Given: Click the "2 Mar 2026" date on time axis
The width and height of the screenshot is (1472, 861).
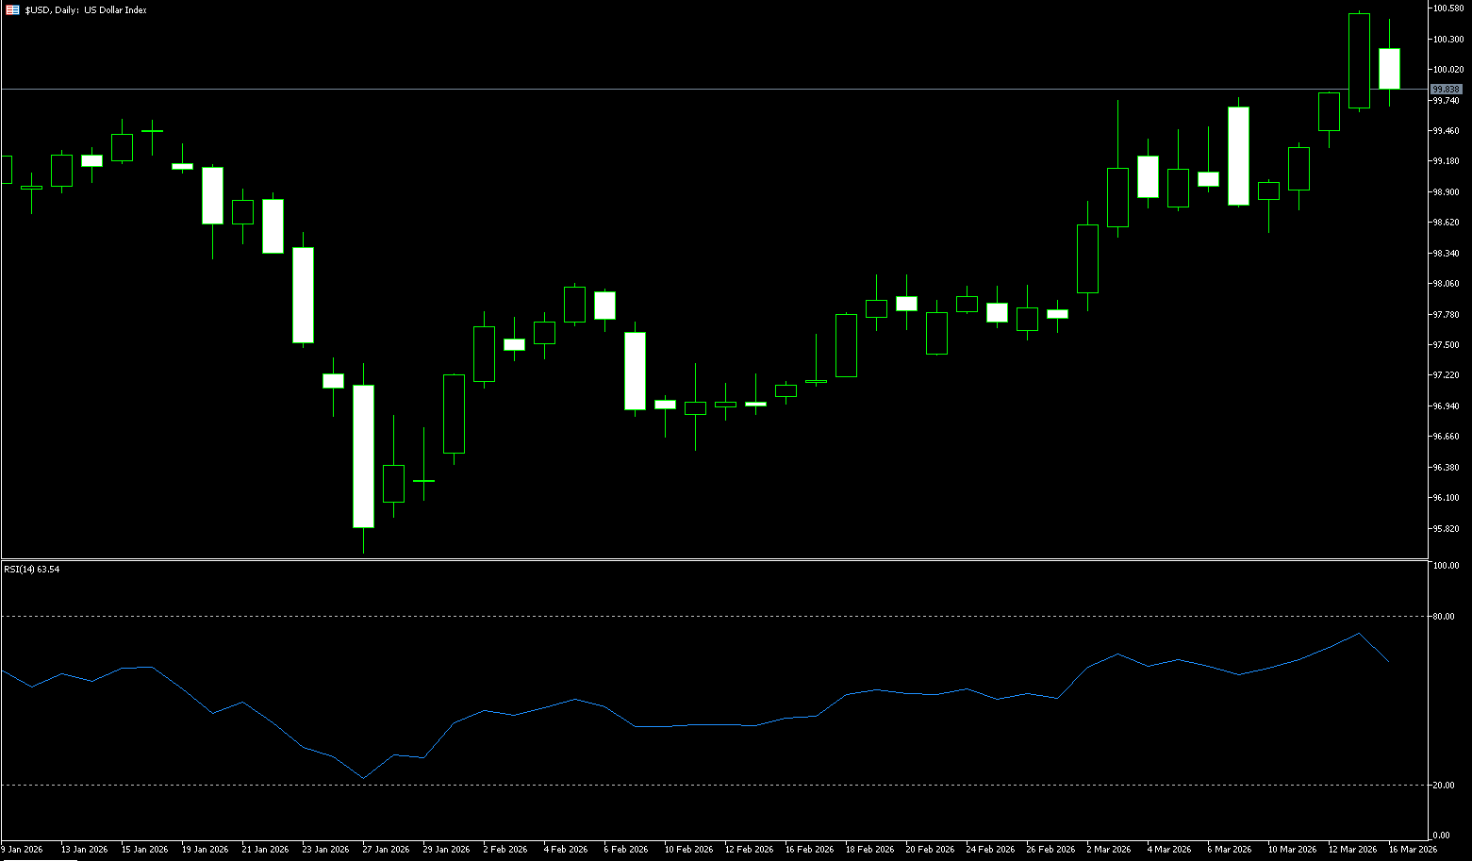Looking at the screenshot, I should coord(1110,850).
